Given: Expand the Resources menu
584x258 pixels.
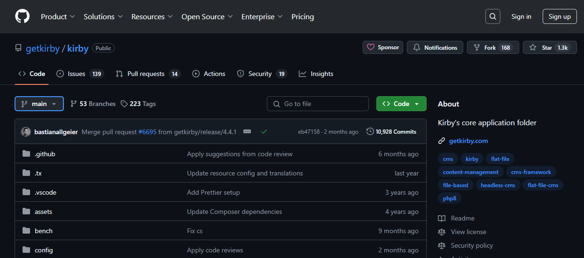Looking at the screenshot, I should pyautogui.click(x=152, y=16).
